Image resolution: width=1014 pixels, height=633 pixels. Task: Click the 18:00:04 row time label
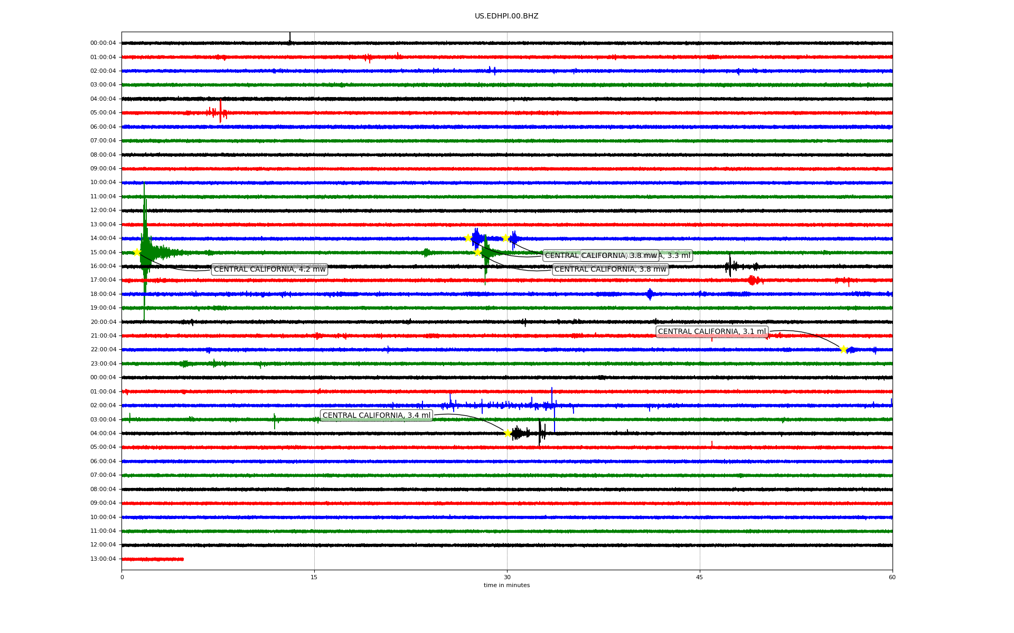point(103,294)
